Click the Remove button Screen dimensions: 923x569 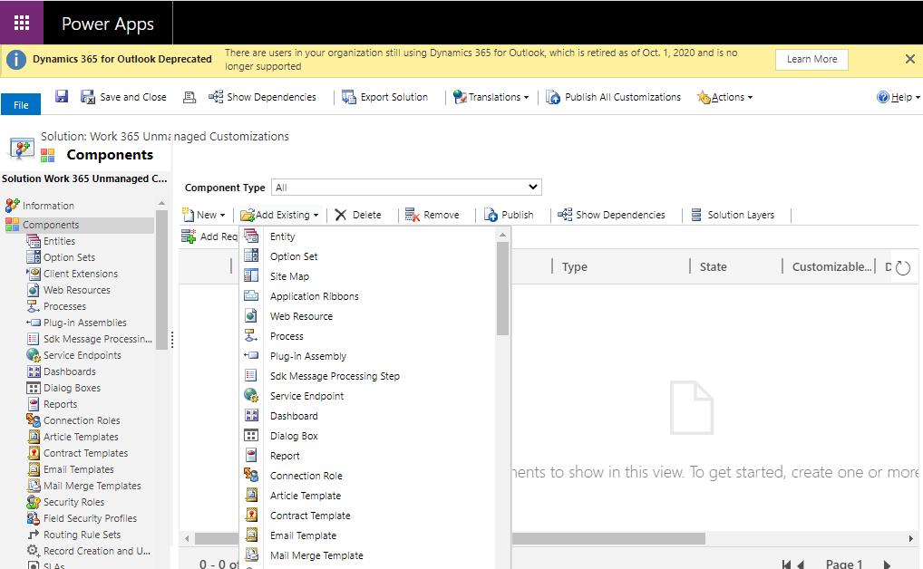(x=432, y=215)
